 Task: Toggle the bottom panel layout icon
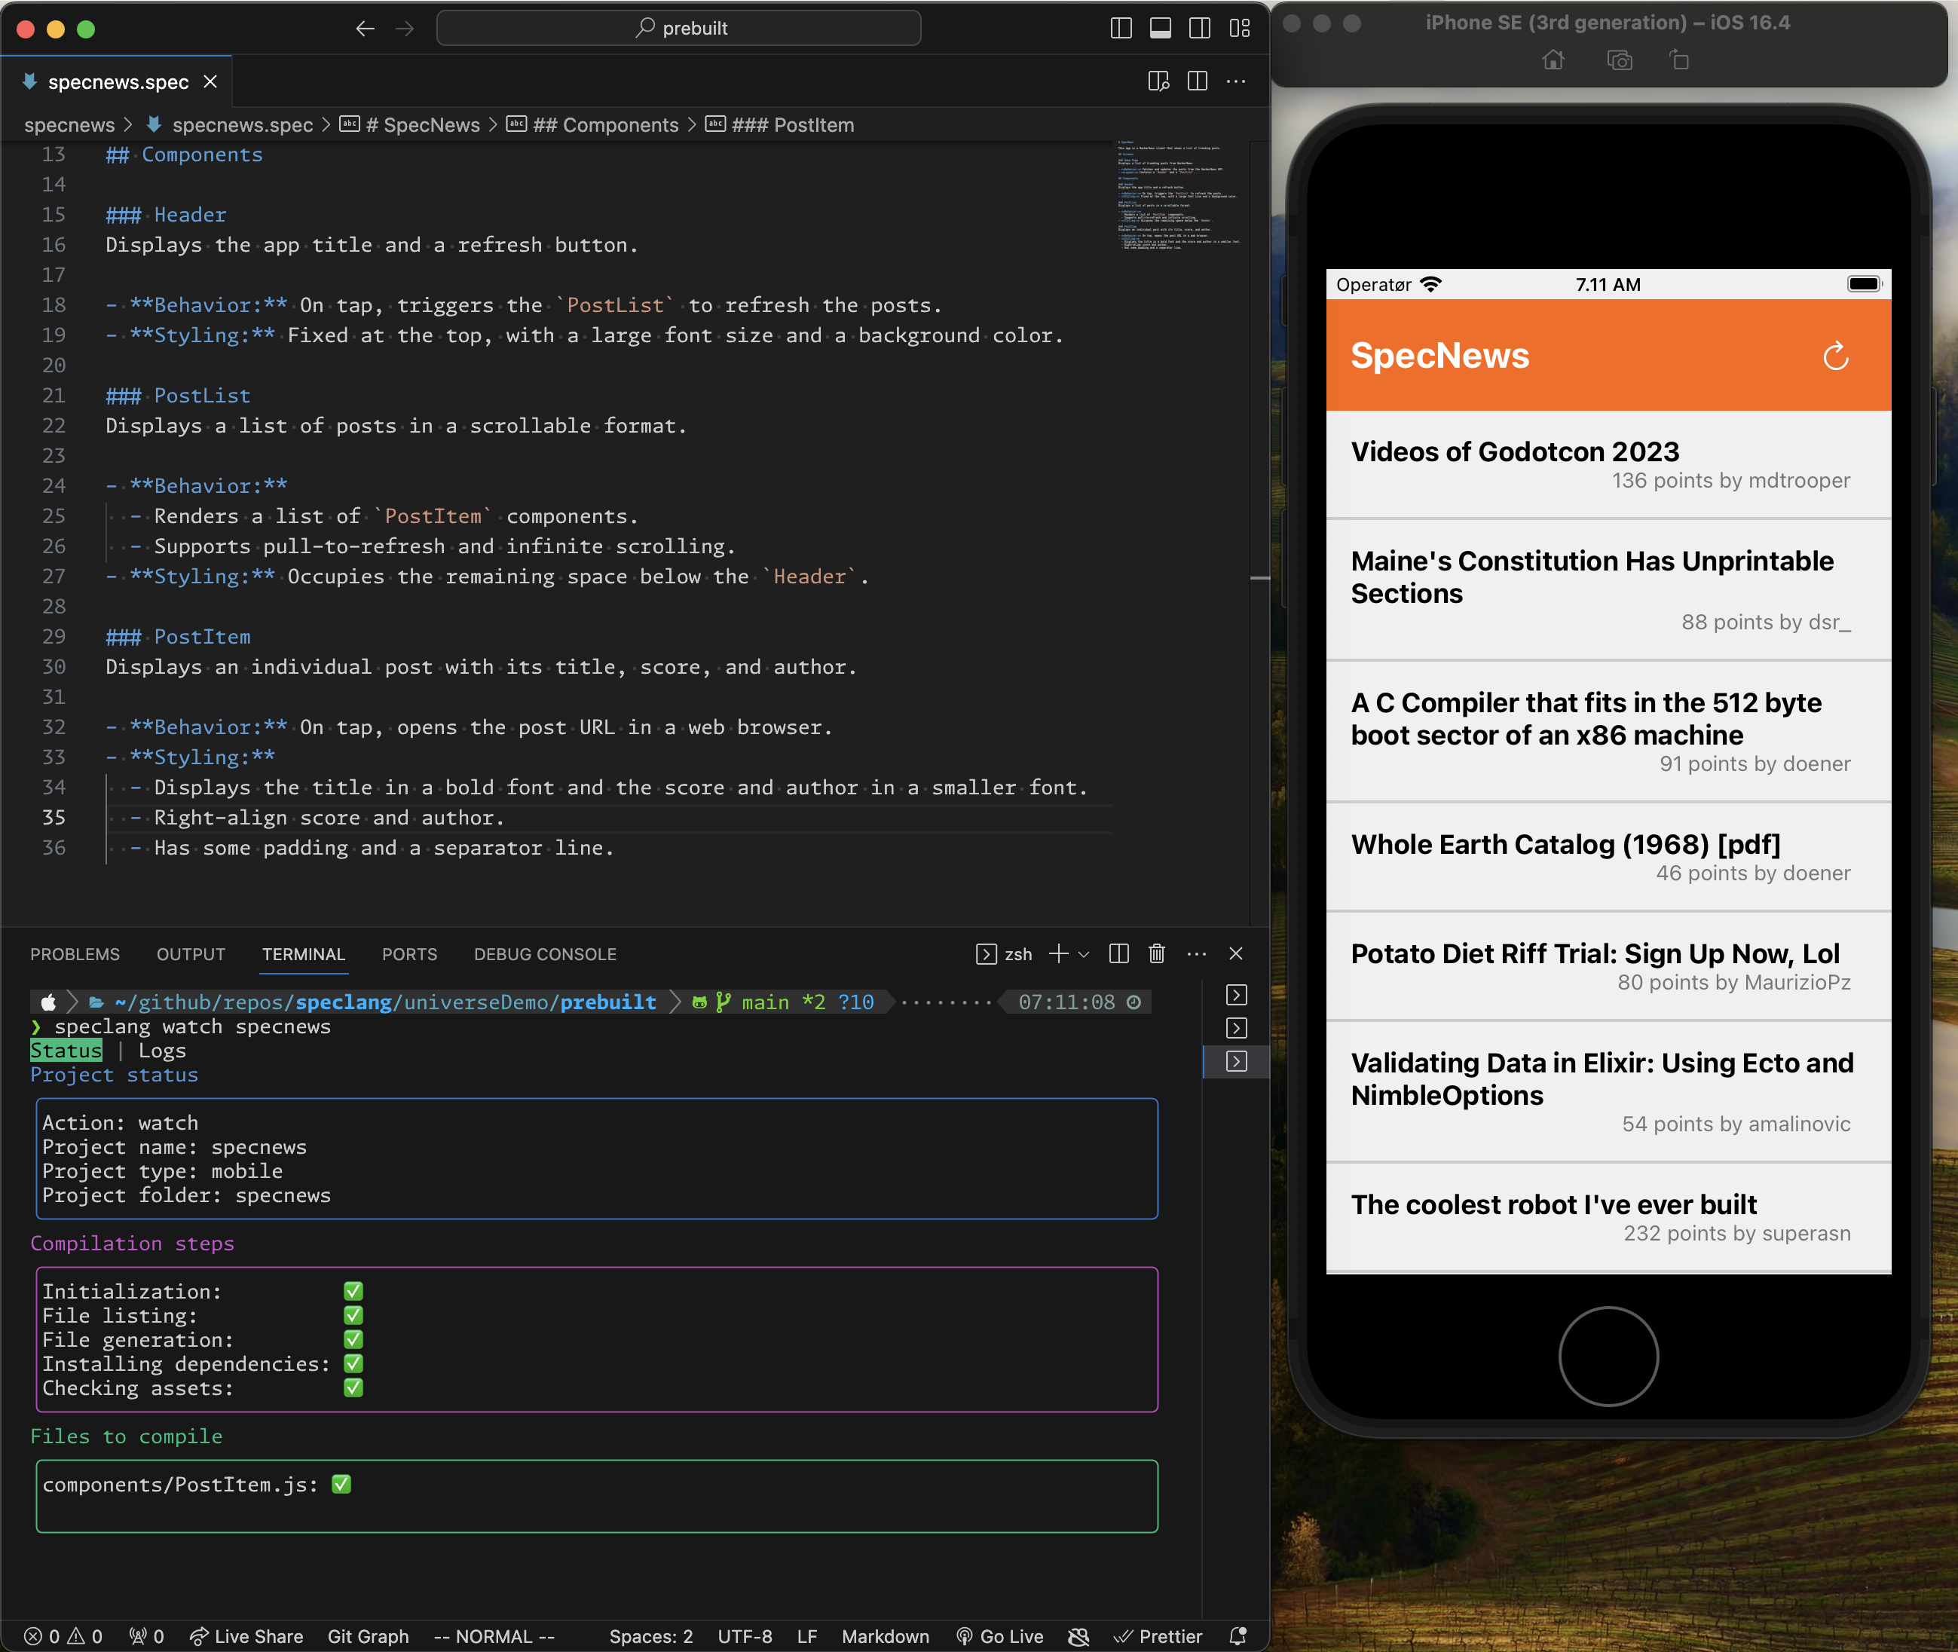tap(1160, 28)
